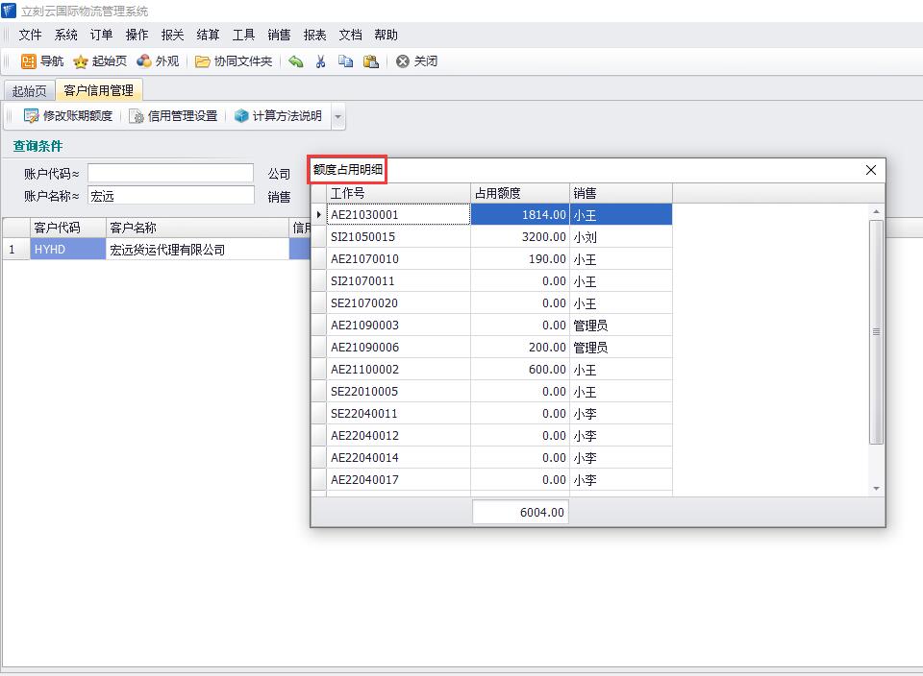
Task: Open the 起始页 star icon in toolbar
Action: coord(81,61)
